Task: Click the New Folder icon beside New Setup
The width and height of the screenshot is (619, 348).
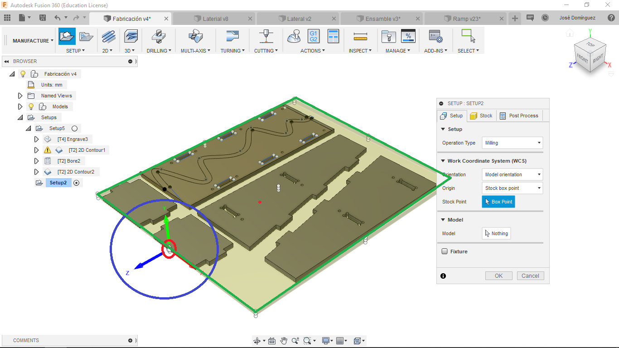Action: [x=86, y=36]
